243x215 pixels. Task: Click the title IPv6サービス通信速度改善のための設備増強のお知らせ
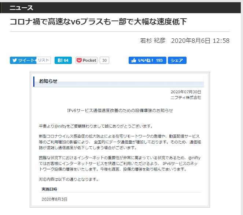click(x=120, y=110)
